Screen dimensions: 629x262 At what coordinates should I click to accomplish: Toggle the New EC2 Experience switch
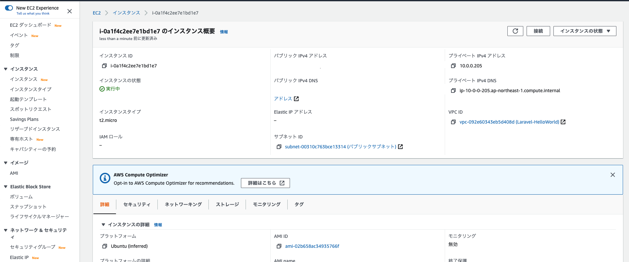click(9, 8)
